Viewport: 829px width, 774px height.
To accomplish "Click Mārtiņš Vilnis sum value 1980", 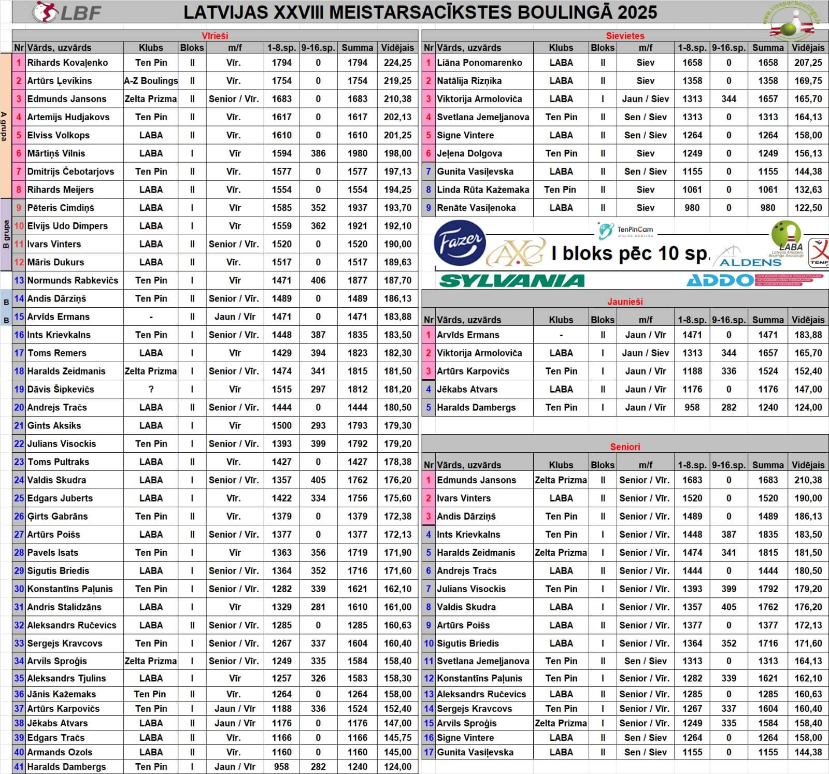I will tap(358, 153).
